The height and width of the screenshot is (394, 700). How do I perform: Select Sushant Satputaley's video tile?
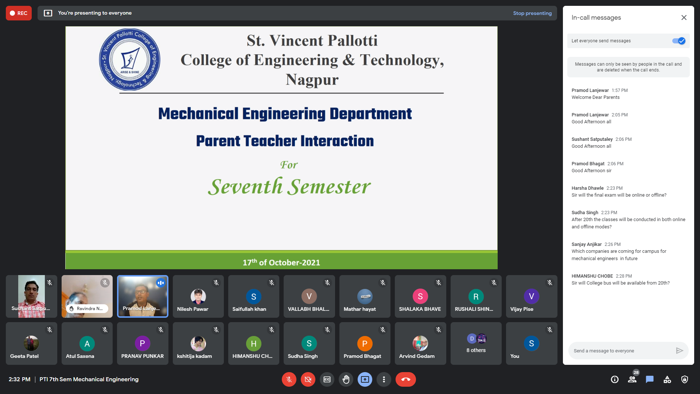31,296
